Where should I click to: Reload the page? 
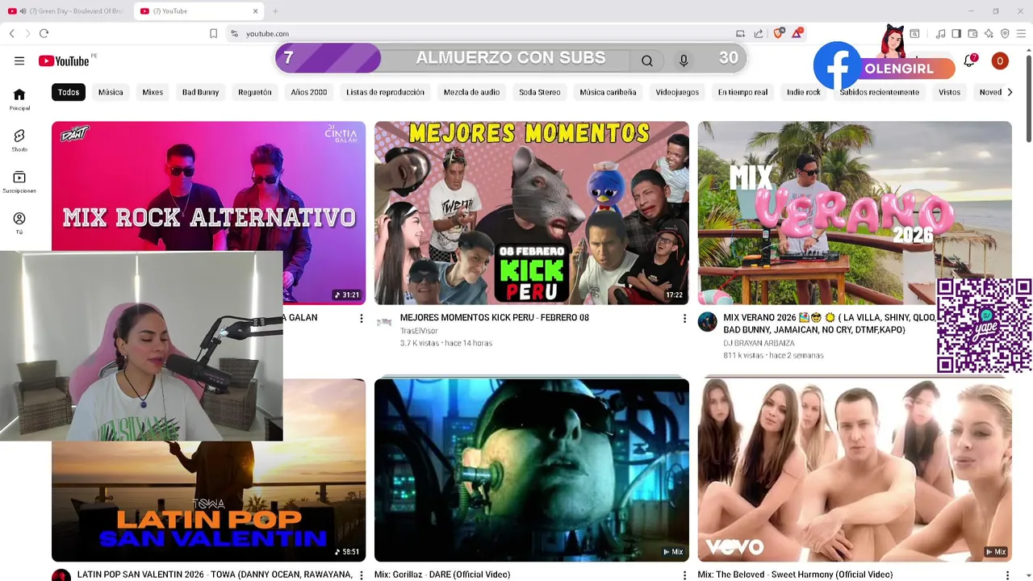44,33
